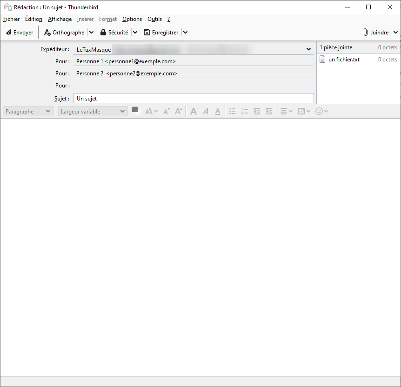Run the Orthographe spell check
The width and height of the screenshot is (401, 387).
coord(64,33)
